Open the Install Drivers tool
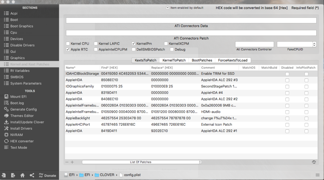 pos(21,128)
